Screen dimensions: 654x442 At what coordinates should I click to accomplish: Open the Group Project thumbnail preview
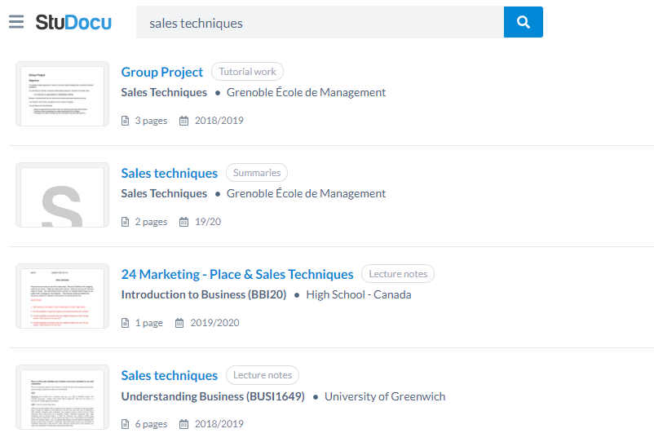[x=62, y=94]
